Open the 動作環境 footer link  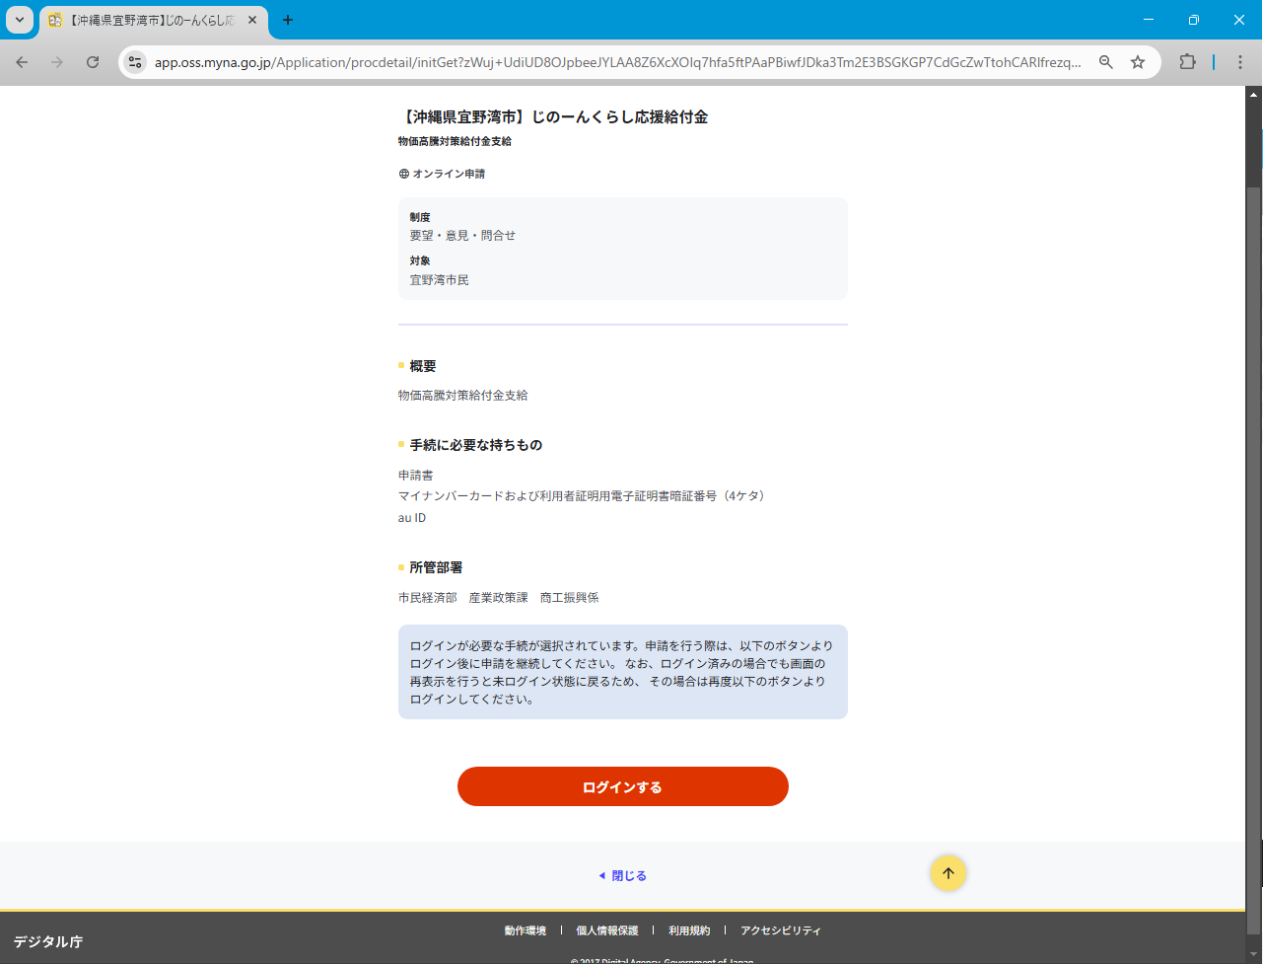[x=525, y=930]
